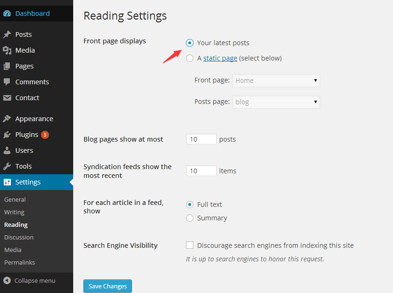The height and width of the screenshot is (293, 393).
Task: Select the Your latest posts radio button
Action: coord(190,43)
